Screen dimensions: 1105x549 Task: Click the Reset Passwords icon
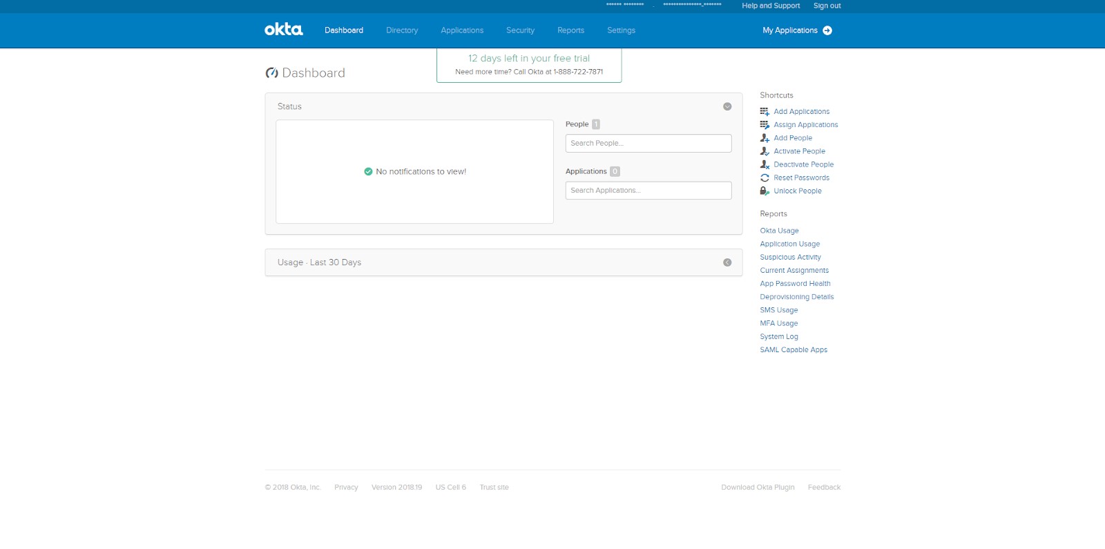point(765,178)
